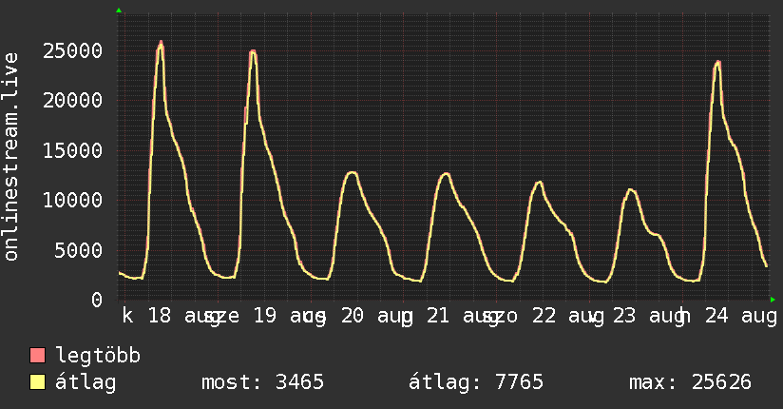Click the '19 aug' x-axis date label
783x409 pixels.
(x=290, y=316)
